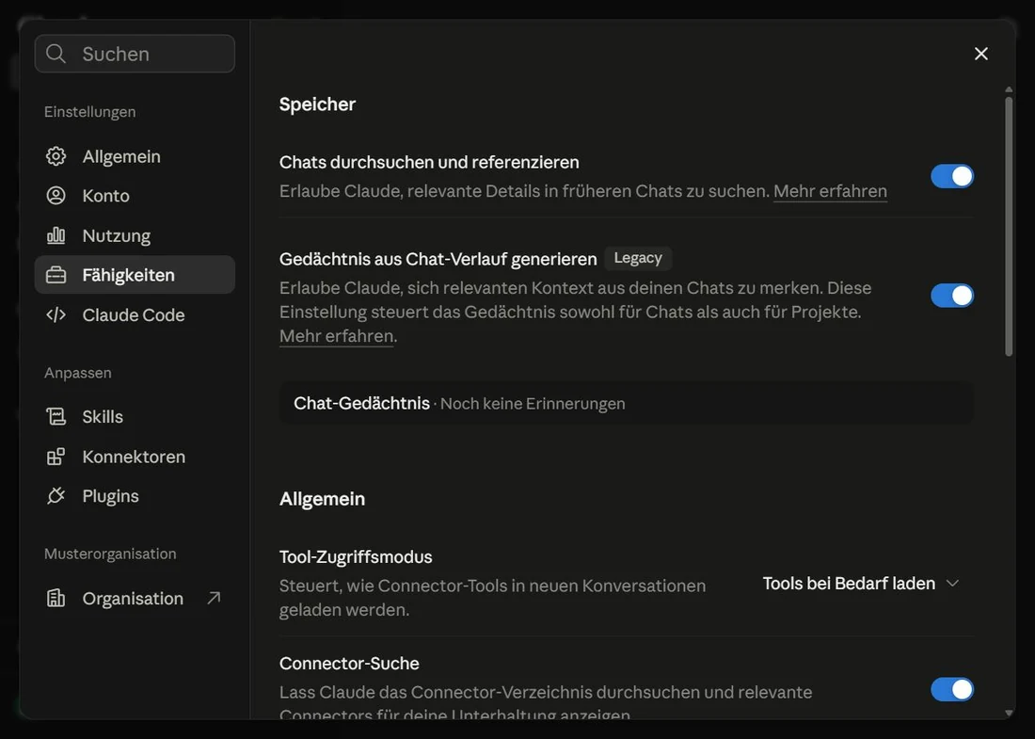Click the plug icon beside Plugins

click(56, 495)
